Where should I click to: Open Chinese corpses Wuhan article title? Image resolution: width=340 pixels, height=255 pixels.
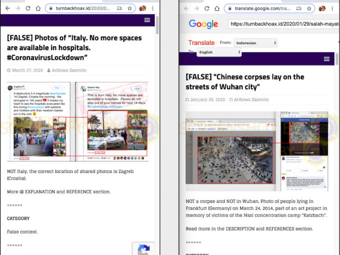[245, 82]
